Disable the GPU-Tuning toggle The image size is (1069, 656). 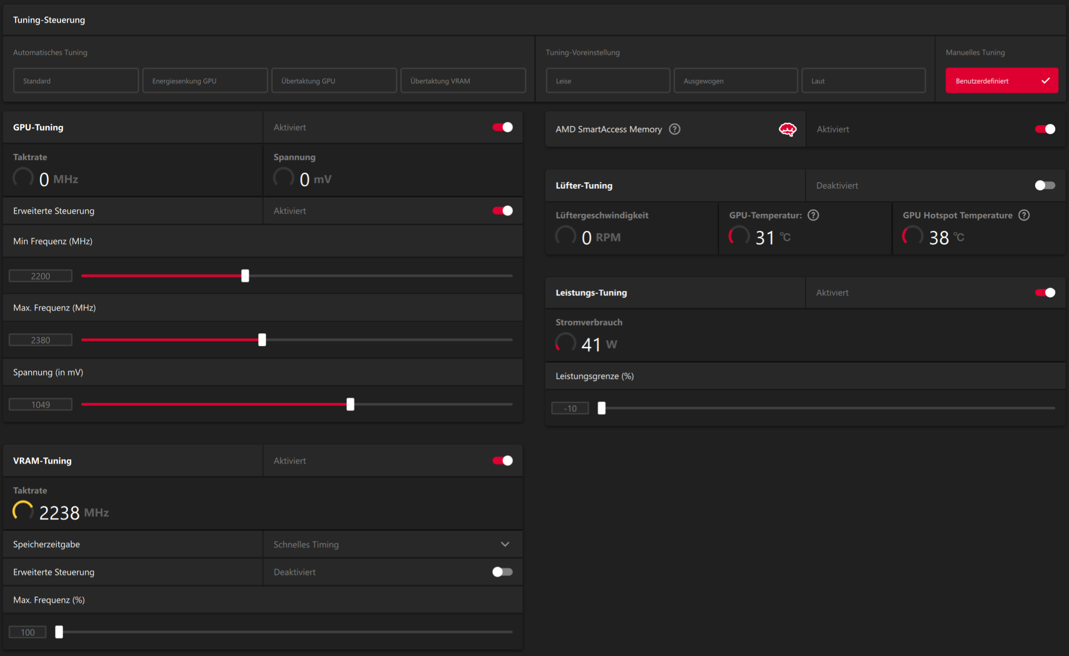(x=502, y=127)
